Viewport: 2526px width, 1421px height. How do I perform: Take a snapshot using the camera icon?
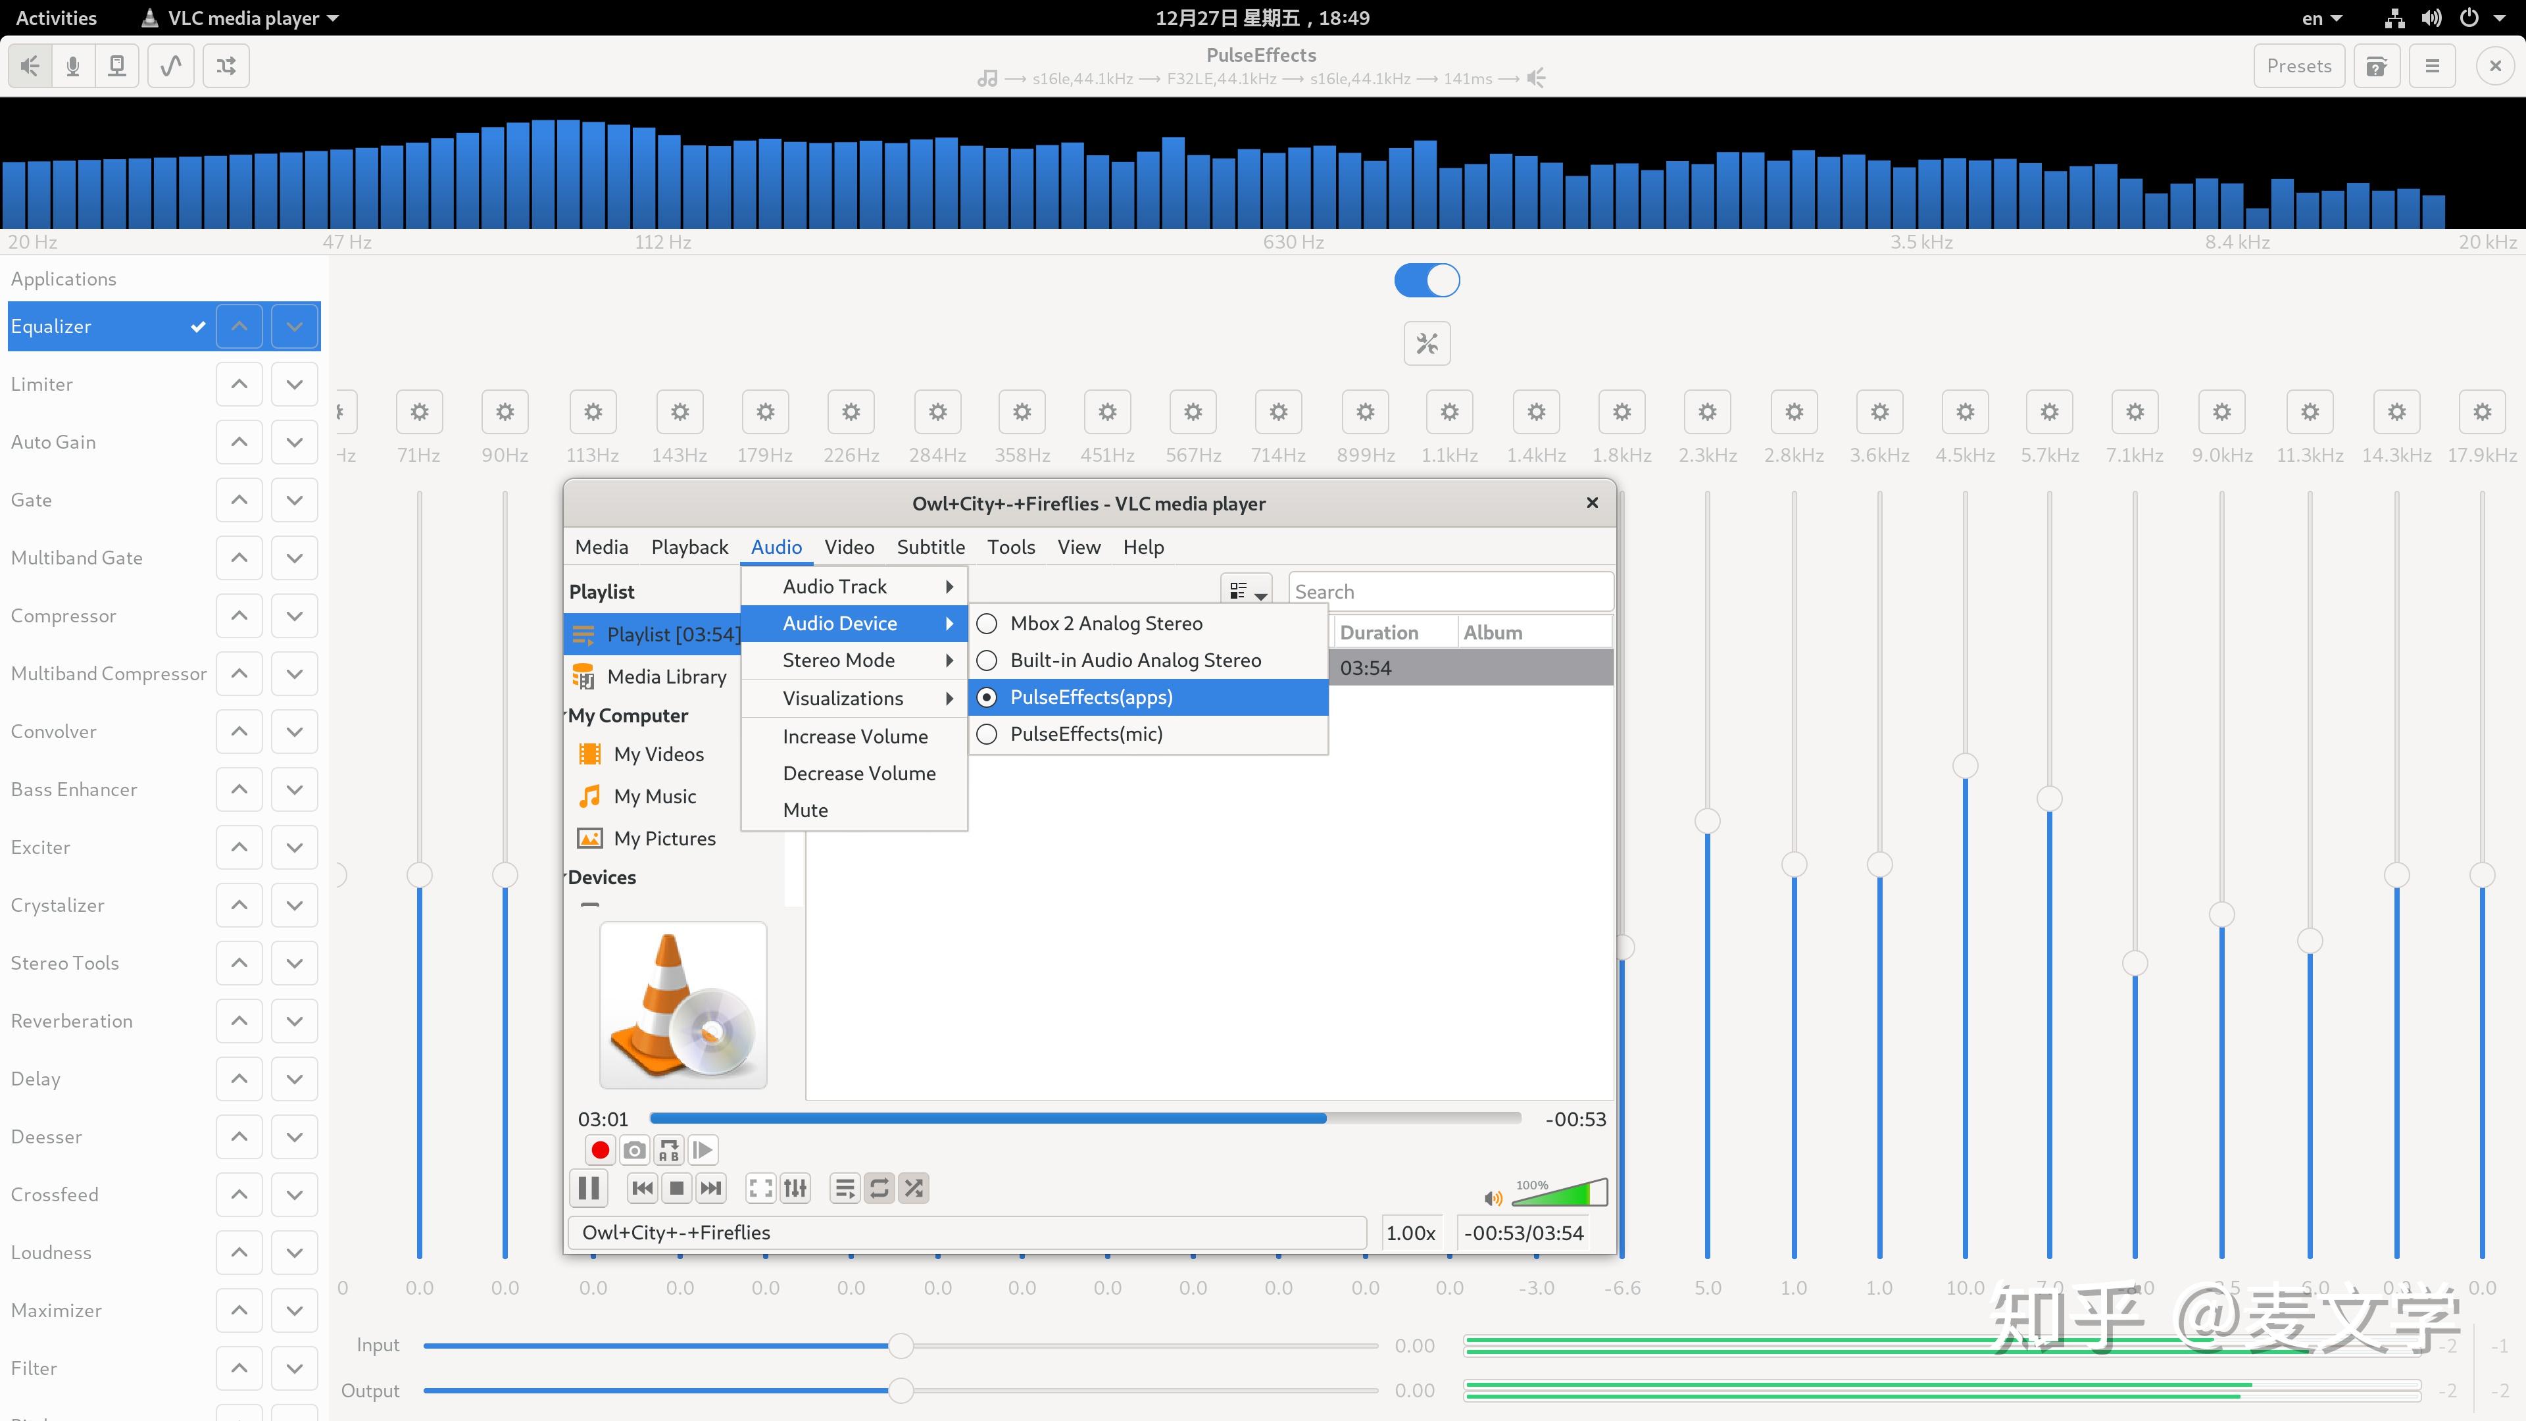click(633, 1149)
